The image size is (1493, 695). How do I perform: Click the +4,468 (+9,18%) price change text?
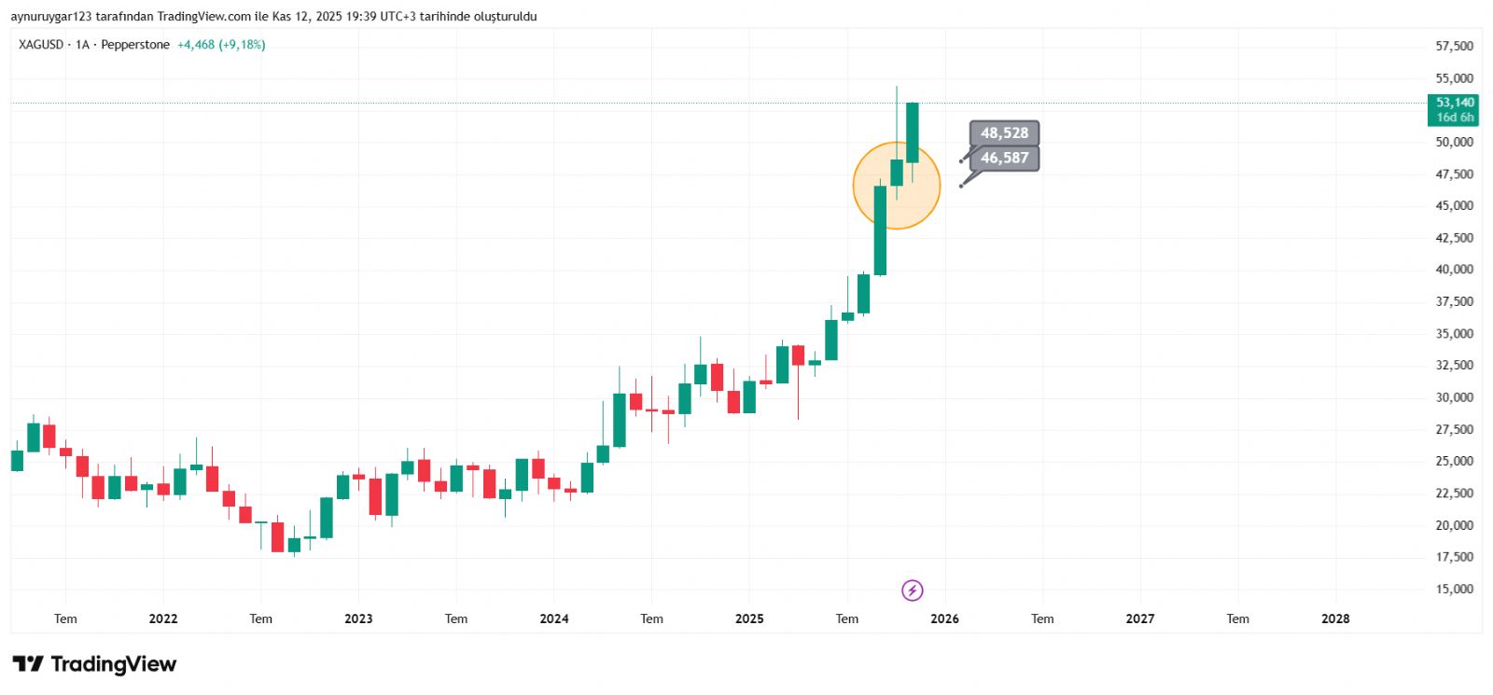point(221,45)
